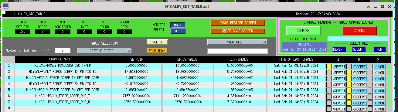Select the ALL monitor option
The image size is (398, 112).
(178, 31)
